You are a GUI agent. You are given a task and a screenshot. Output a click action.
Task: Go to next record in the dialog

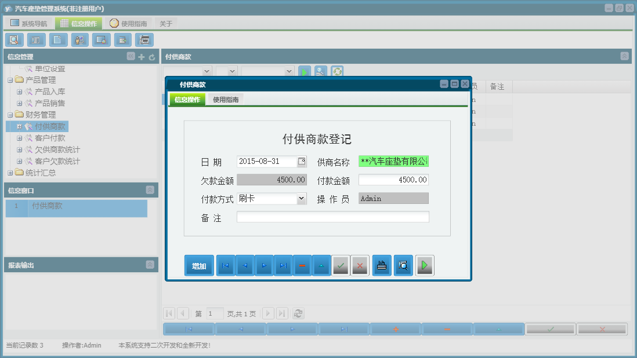click(264, 265)
